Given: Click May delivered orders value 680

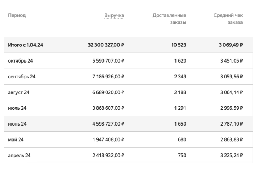Looking at the screenshot, I should pos(182,139).
